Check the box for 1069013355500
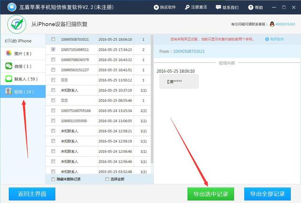 click(53, 120)
